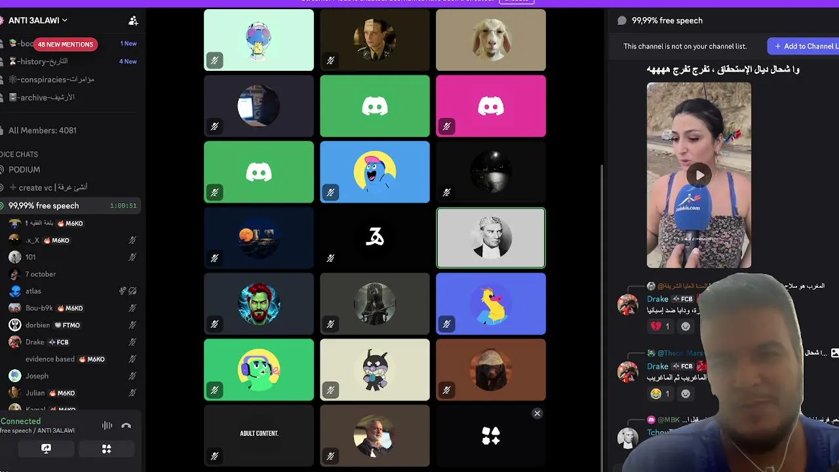Play the embedded video in chat
Screen dimensions: 839x472
click(x=699, y=175)
